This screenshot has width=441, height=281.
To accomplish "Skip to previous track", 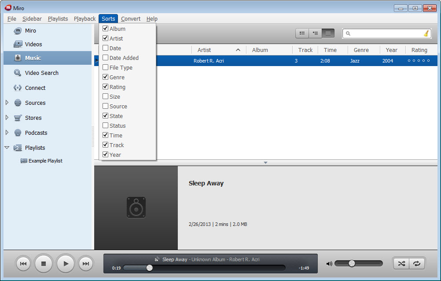I will tap(23, 264).
